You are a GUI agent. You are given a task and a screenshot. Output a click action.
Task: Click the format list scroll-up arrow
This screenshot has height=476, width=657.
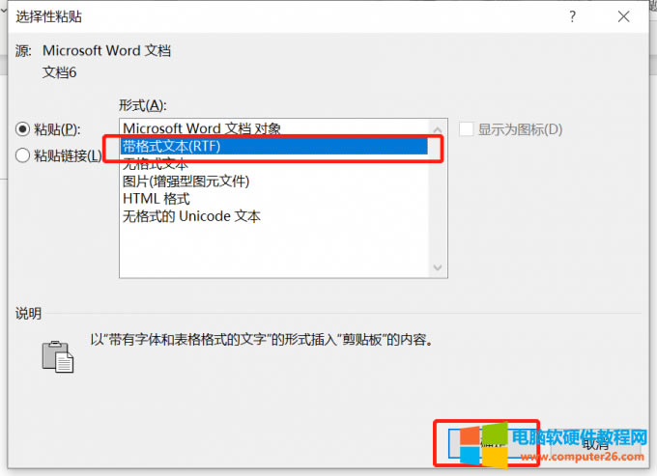(438, 129)
